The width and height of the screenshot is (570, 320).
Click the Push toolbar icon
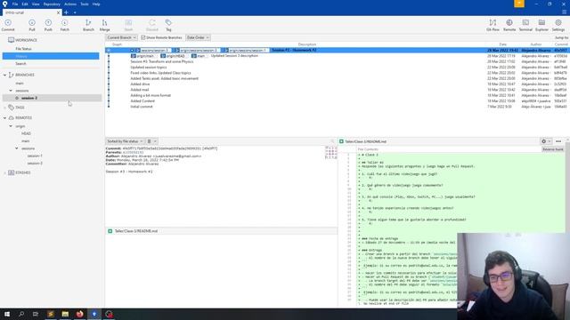(x=48, y=25)
